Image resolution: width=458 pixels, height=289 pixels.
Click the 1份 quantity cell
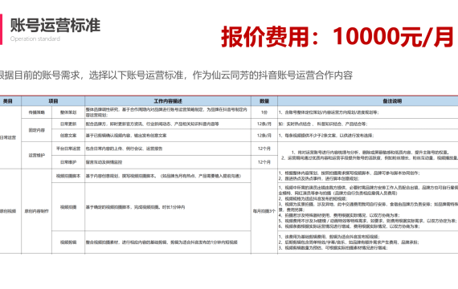(x=264, y=112)
